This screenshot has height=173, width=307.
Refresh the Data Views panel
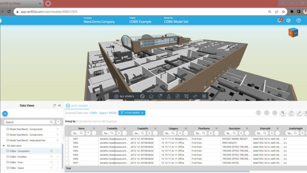point(55,105)
